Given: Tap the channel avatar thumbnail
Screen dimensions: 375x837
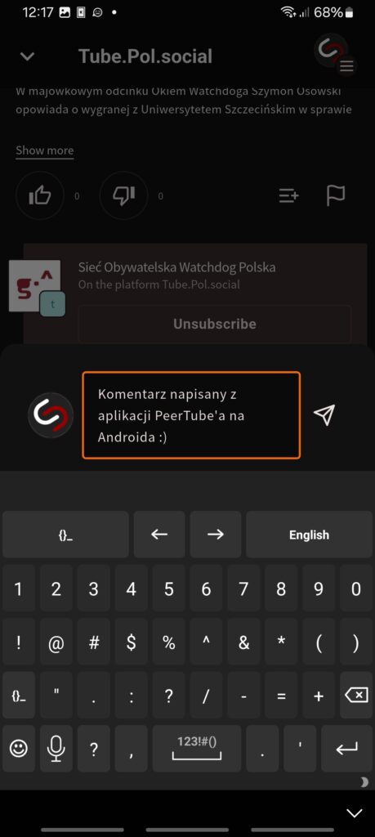Looking at the screenshot, I should coord(35,287).
